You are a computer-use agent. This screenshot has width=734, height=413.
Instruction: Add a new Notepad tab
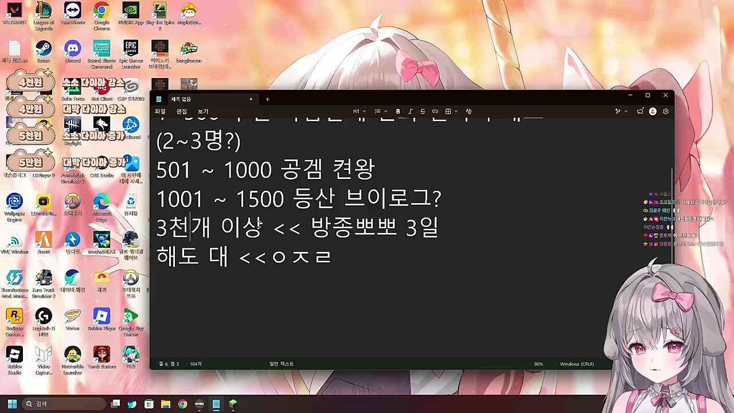[x=267, y=99]
